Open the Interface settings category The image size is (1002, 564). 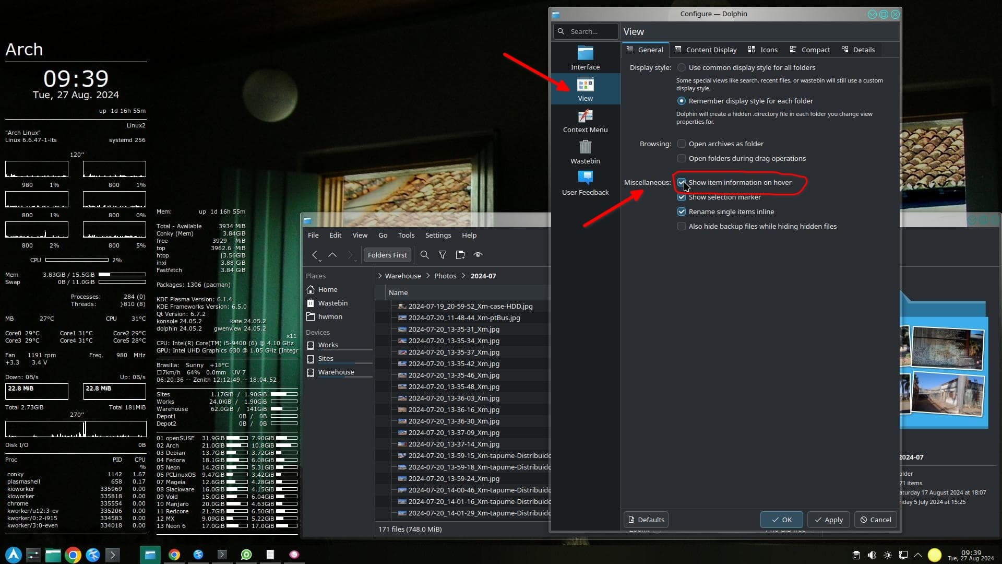585,57
